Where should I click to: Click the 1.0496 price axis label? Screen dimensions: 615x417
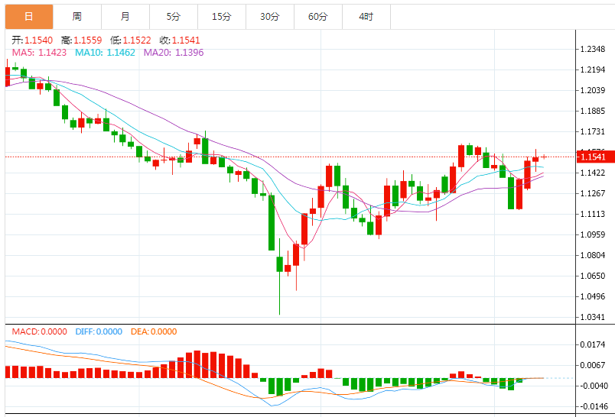[593, 296]
